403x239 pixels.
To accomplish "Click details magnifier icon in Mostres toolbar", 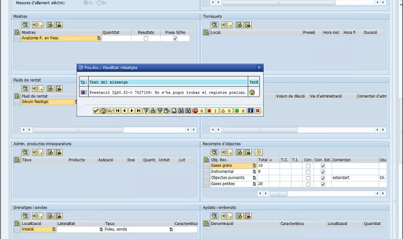I will tap(25, 25).
